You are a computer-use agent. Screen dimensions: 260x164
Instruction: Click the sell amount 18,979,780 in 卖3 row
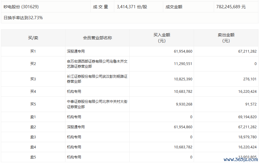[x=245, y=137]
